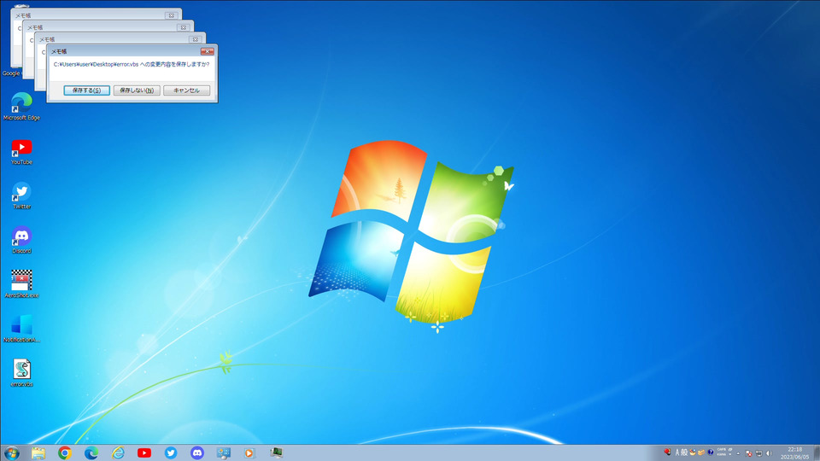Click the Show Desktop strip beside the clock
This screenshot has height=461, width=820.
tap(817, 452)
